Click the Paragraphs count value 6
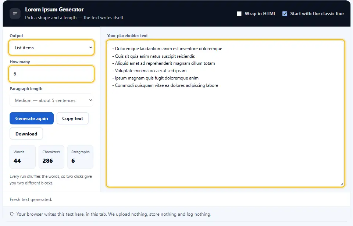353x226 pixels. [73, 160]
